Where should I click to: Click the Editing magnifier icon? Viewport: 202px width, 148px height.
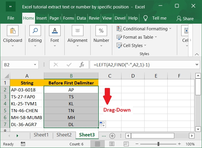(x=35, y=31)
